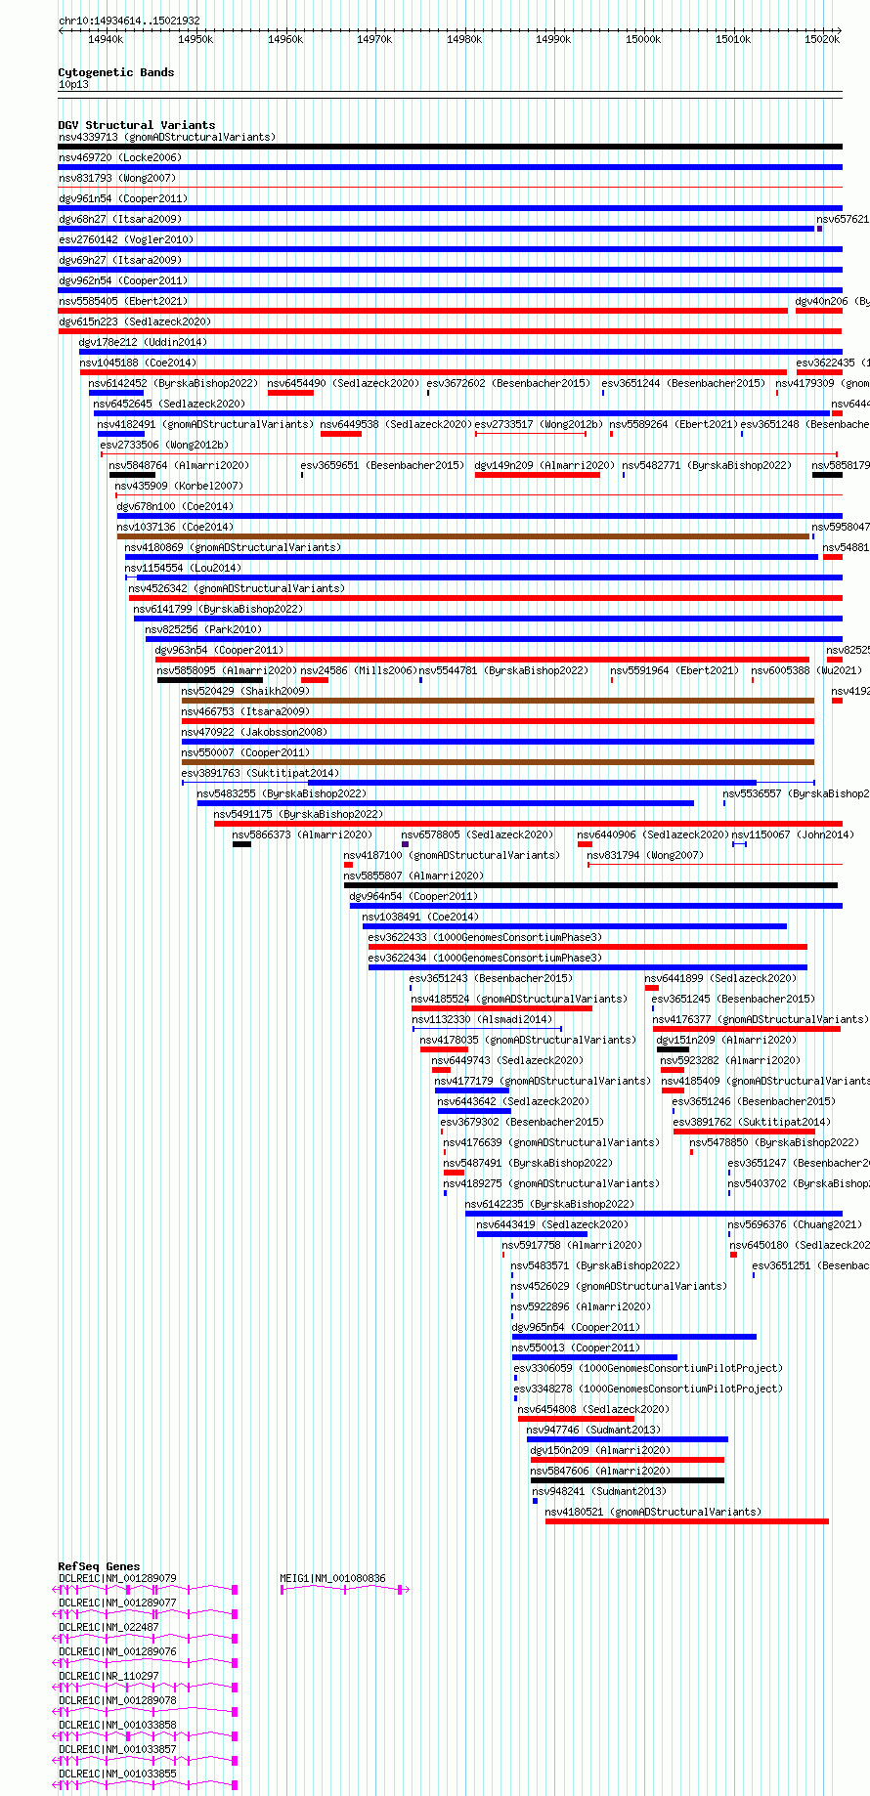Click the brown nsv1037136 (Coe2014) bar
Image resolution: width=870 pixels, height=1796 pixels.
click(x=463, y=536)
